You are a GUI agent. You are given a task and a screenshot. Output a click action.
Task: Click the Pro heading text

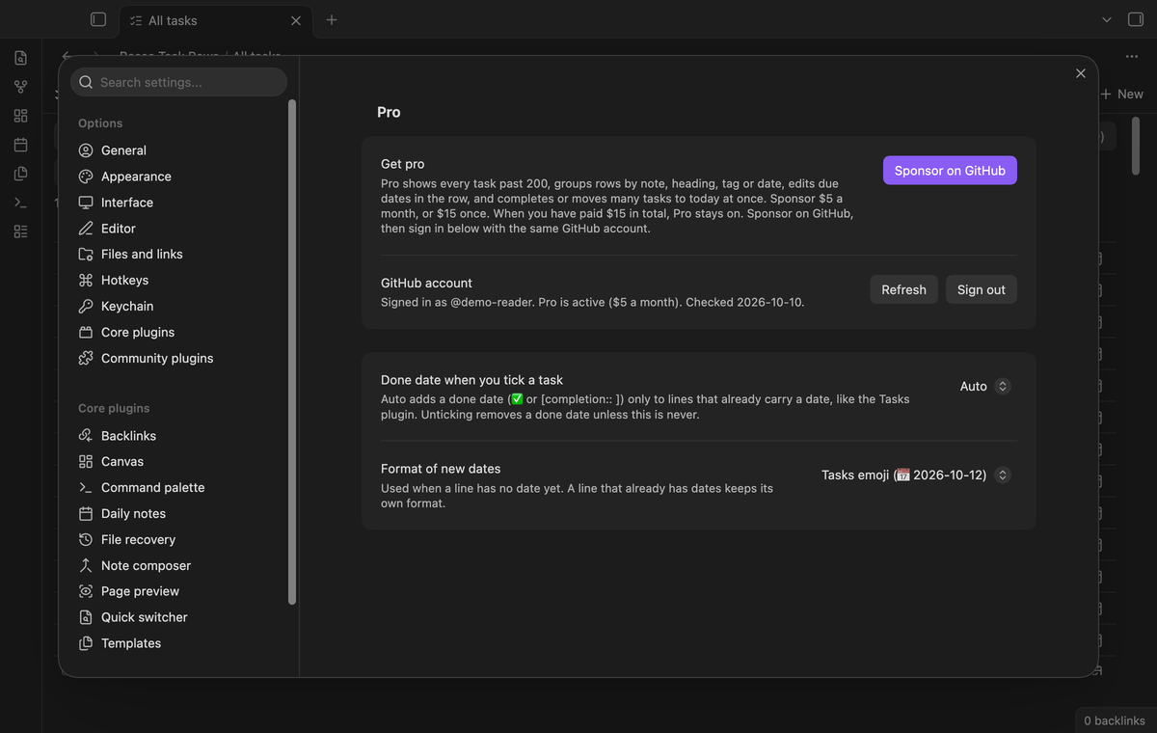coord(389,113)
